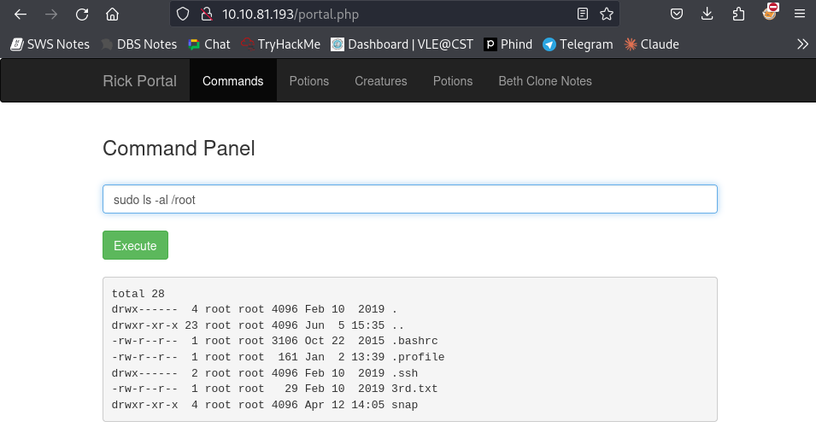Click the insecure connection padlock icon
Viewport: 816px width, 433px height.
click(207, 14)
